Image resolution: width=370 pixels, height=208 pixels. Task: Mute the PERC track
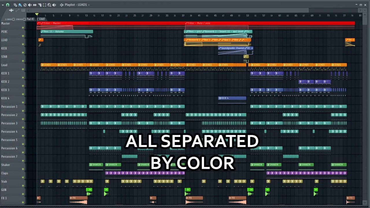click(x=23, y=36)
